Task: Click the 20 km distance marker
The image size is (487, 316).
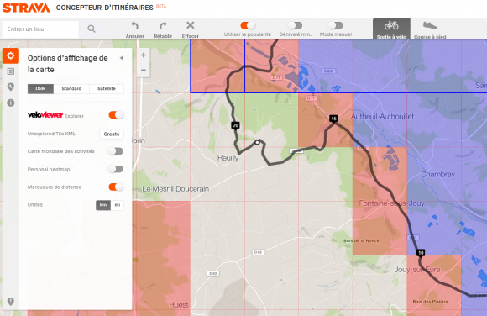Action: (235, 125)
